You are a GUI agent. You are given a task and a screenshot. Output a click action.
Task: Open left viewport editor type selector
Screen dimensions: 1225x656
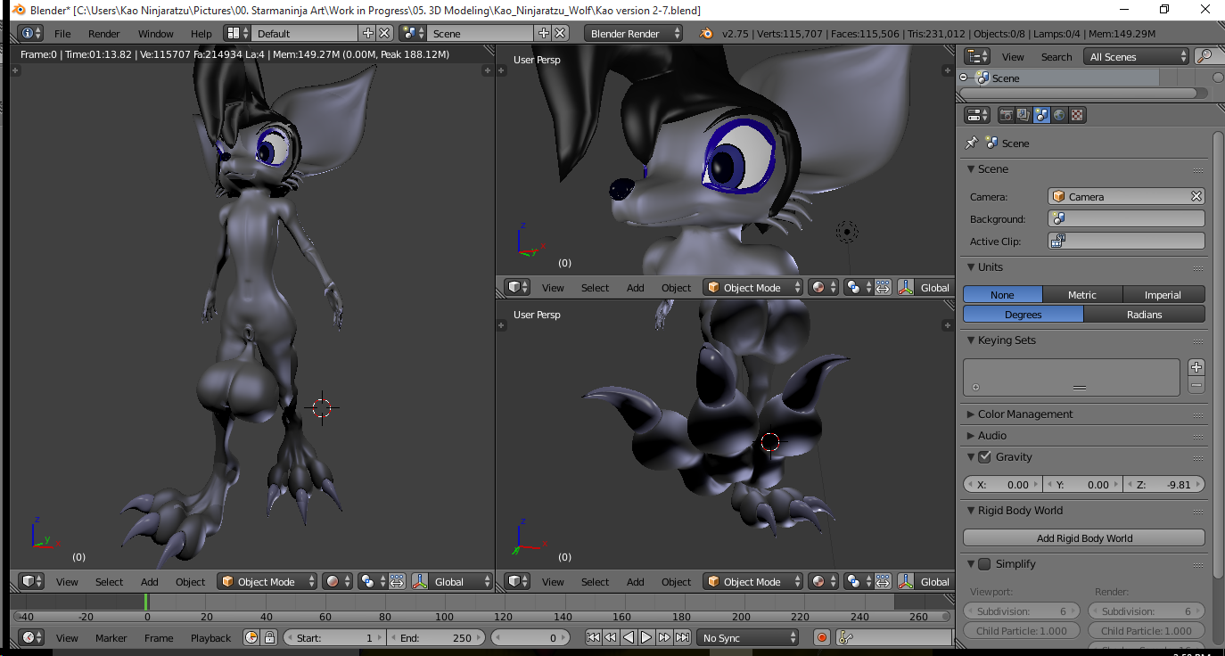(31, 581)
